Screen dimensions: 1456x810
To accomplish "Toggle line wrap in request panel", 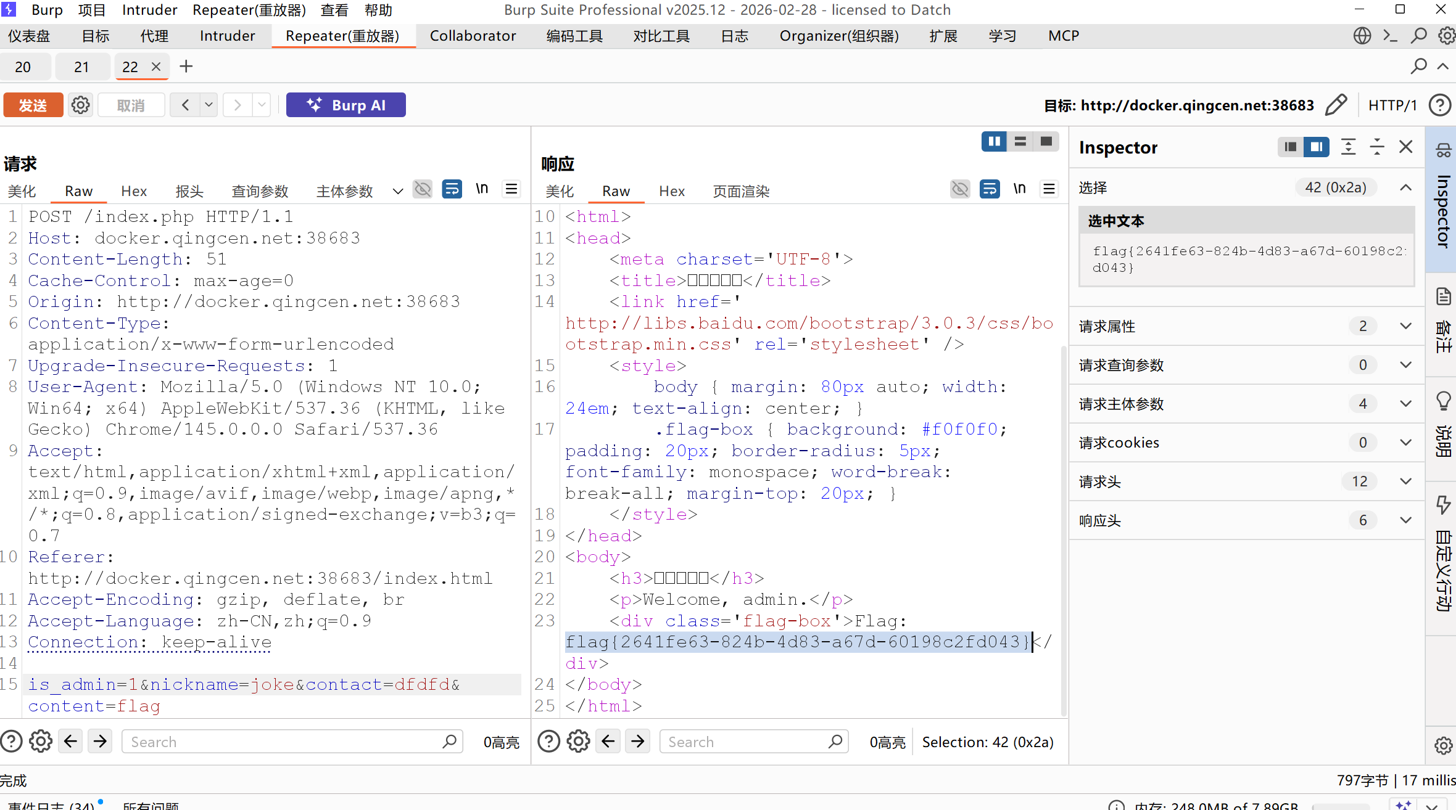I will click(452, 189).
